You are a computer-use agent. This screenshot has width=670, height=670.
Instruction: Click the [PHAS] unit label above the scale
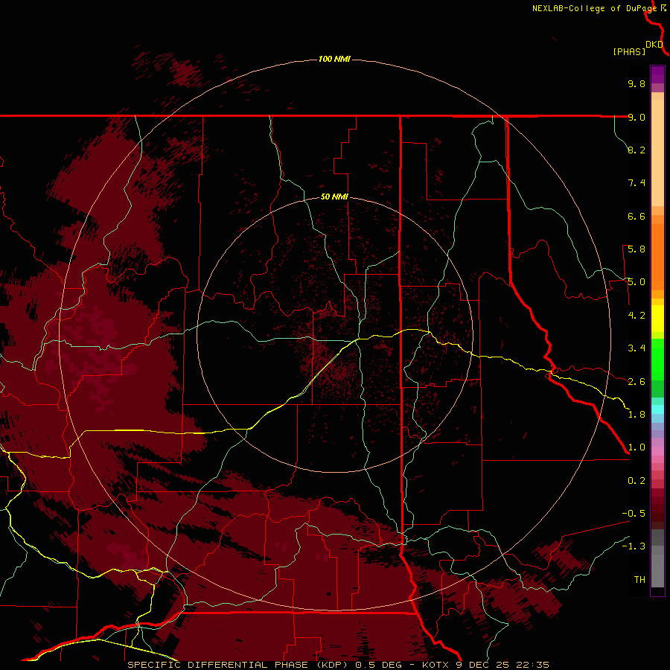point(629,52)
